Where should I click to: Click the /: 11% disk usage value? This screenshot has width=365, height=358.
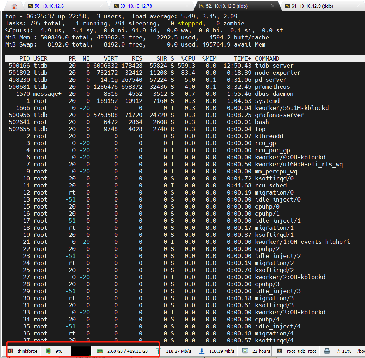point(344,351)
